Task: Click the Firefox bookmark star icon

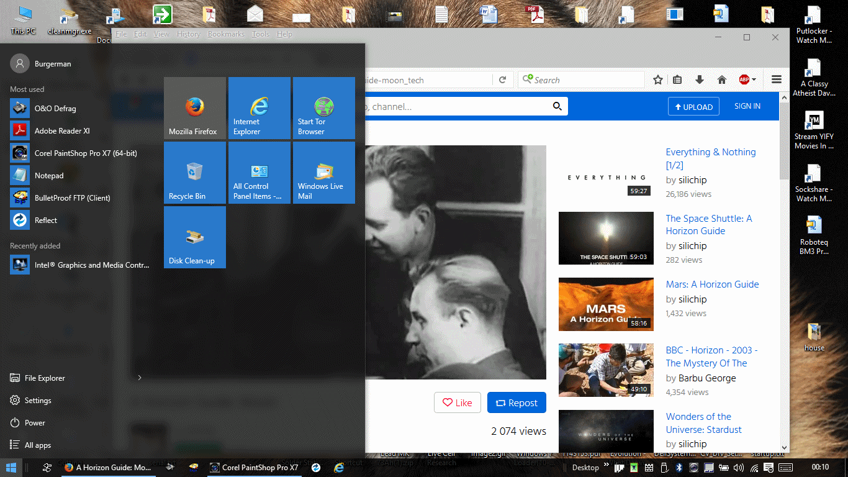Action: click(658, 79)
